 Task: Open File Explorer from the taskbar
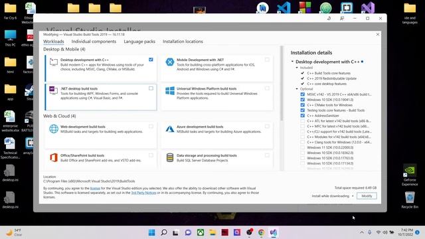pyautogui.click(x=212, y=232)
